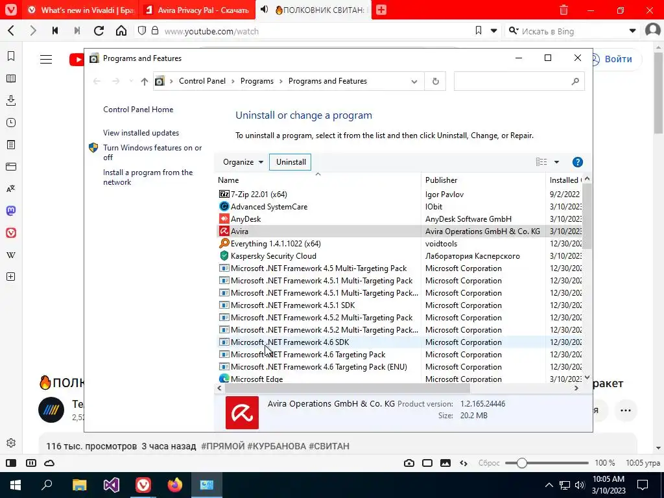
Task: Click Vivaldi rewind history button
Action: 55,30
